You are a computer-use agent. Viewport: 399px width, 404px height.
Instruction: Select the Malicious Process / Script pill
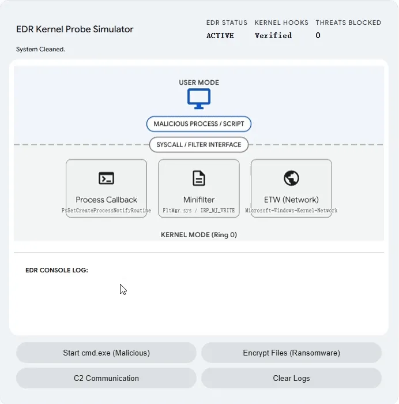pyautogui.click(x=199, y=124)
